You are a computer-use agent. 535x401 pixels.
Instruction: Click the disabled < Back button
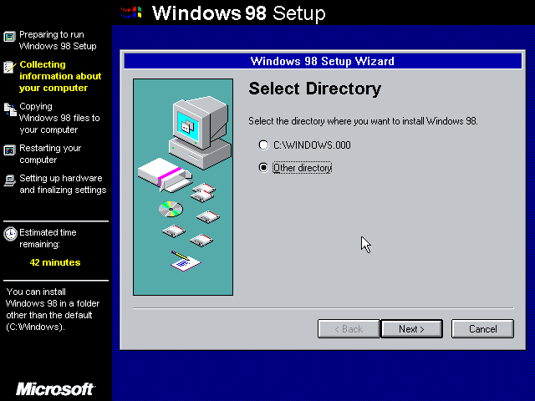click(349, 328)
